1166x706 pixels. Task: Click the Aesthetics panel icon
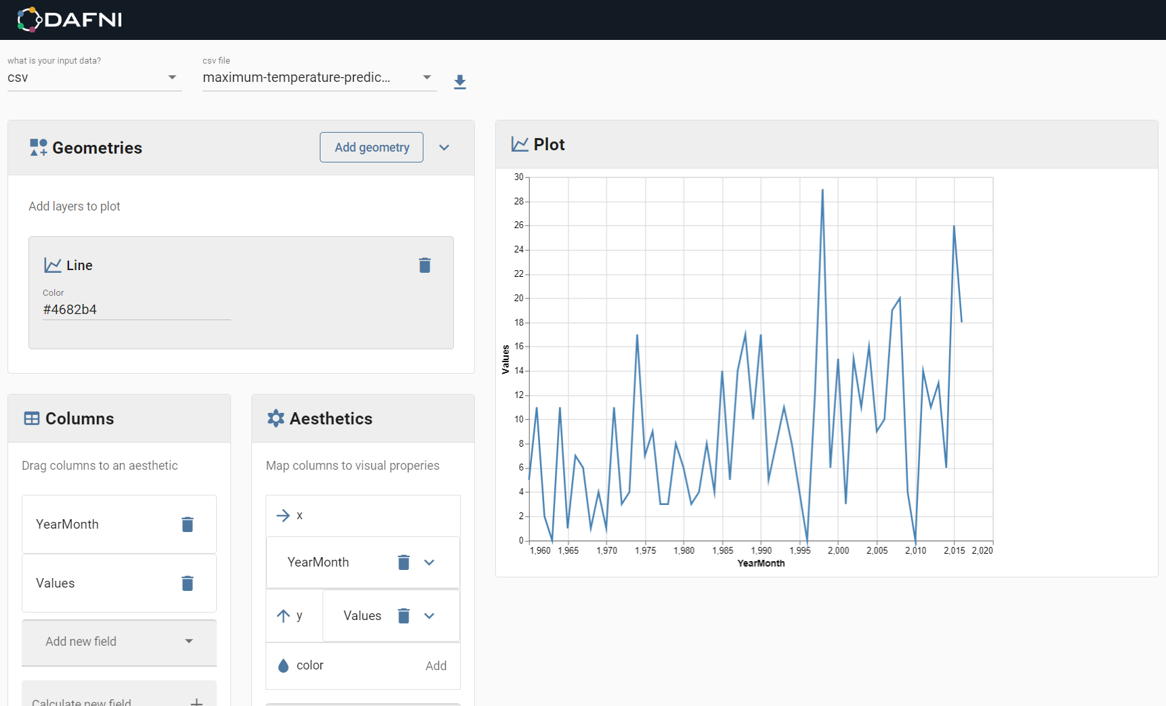(x=276, y=418)
